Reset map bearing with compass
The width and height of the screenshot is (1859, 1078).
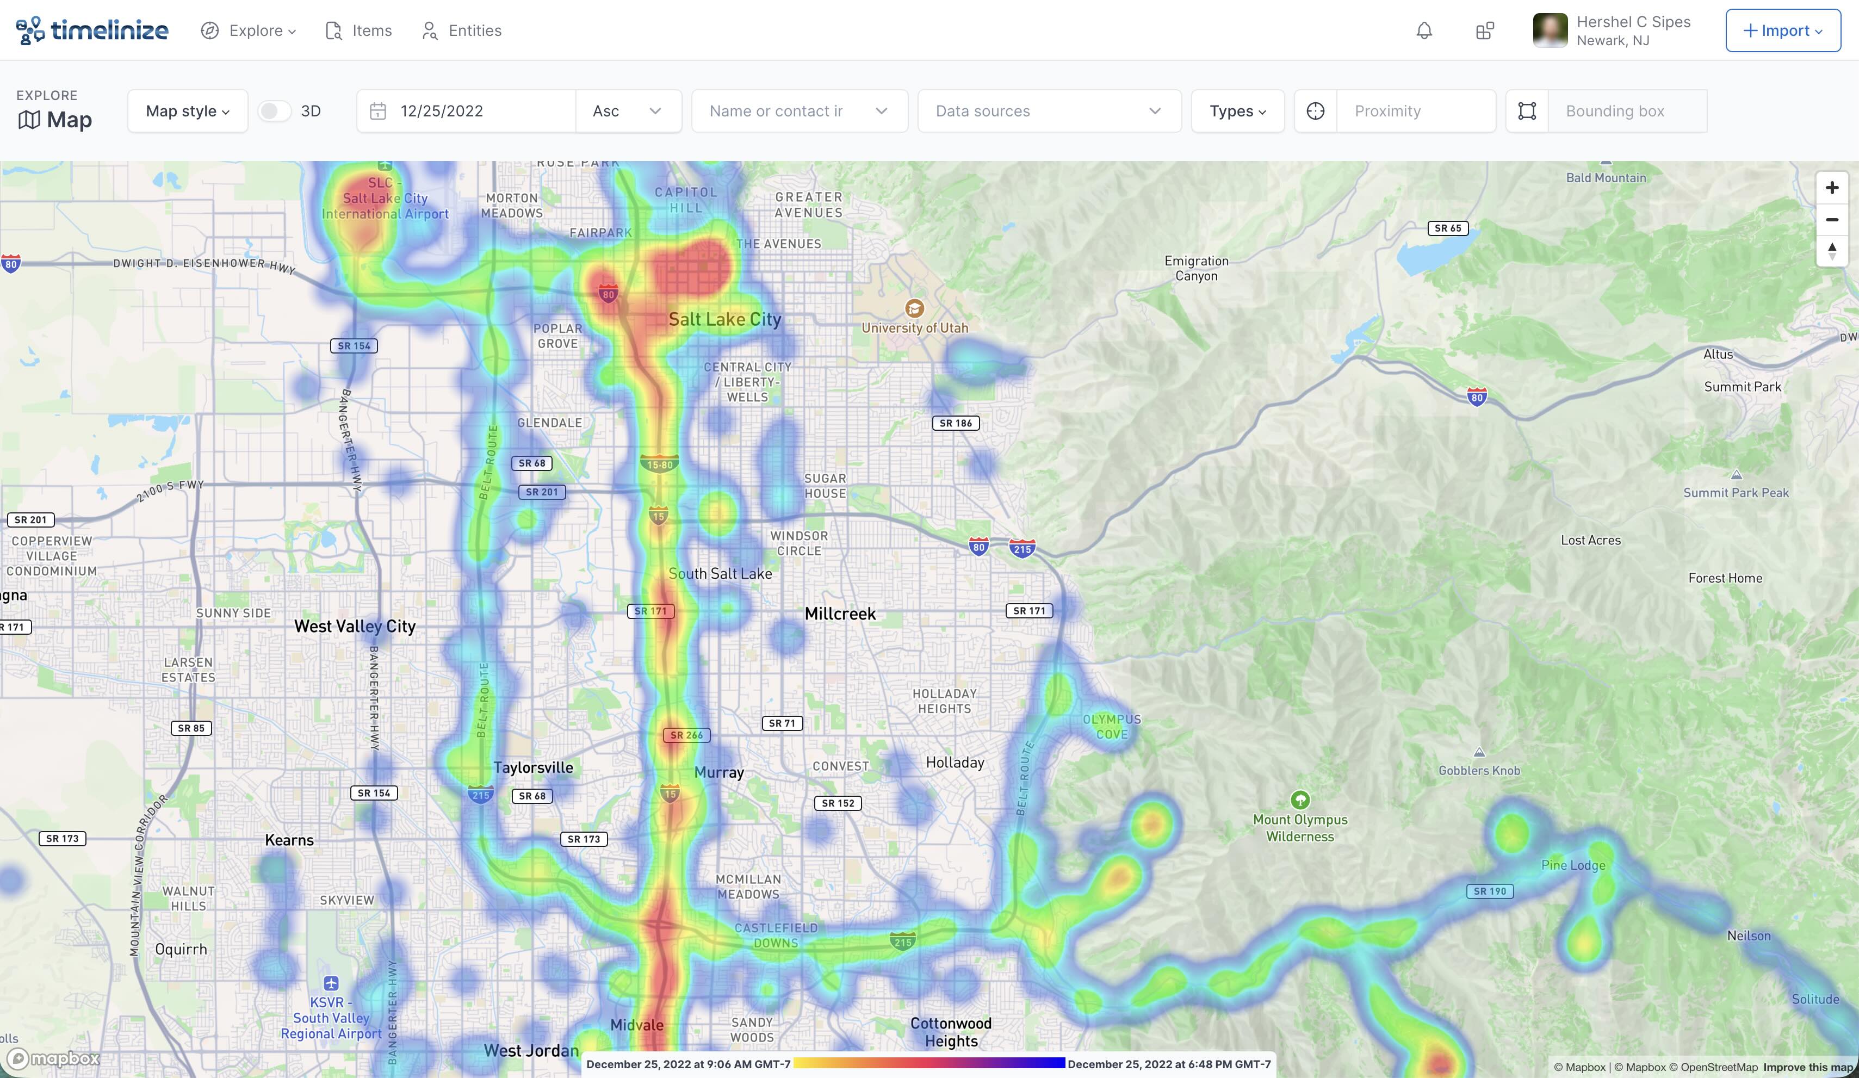click(1832, 251)
